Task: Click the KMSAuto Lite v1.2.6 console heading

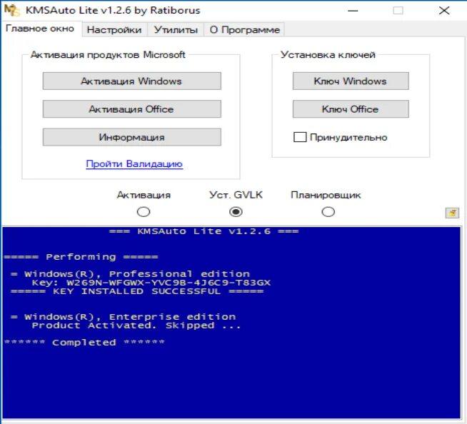Action: [x=204, y=231]
